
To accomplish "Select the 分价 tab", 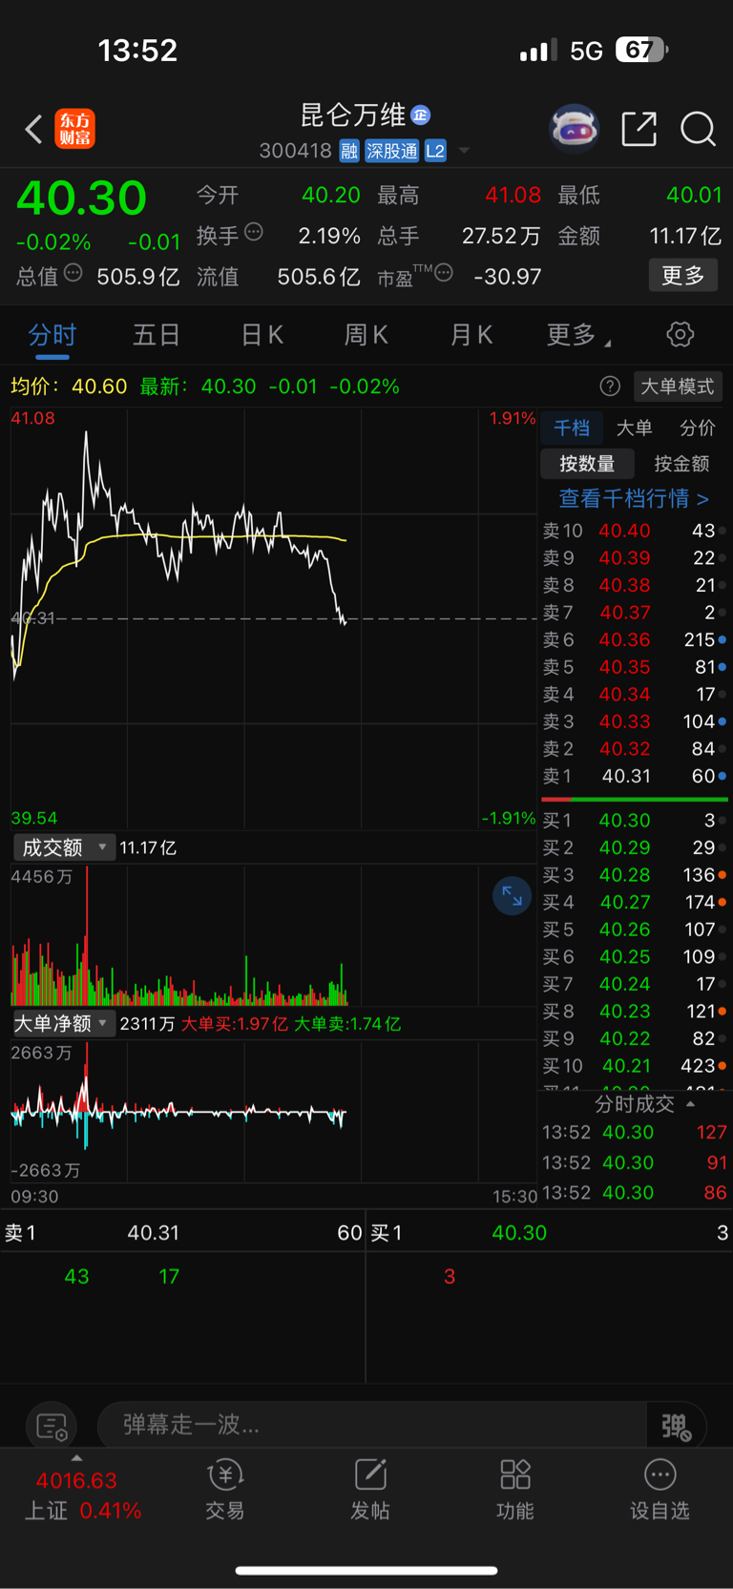I will (697, 428).
